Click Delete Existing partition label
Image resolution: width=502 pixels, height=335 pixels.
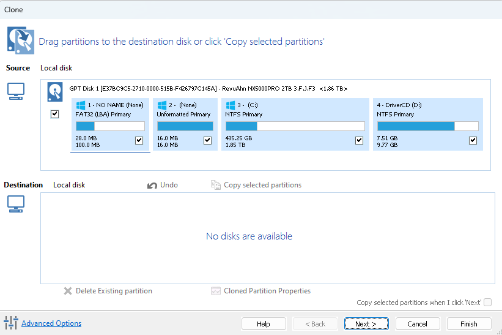click(x=114, y=291)
